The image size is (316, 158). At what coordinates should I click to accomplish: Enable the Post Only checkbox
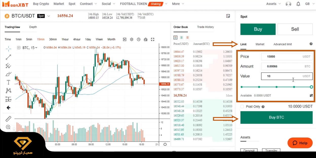point(242,107)
